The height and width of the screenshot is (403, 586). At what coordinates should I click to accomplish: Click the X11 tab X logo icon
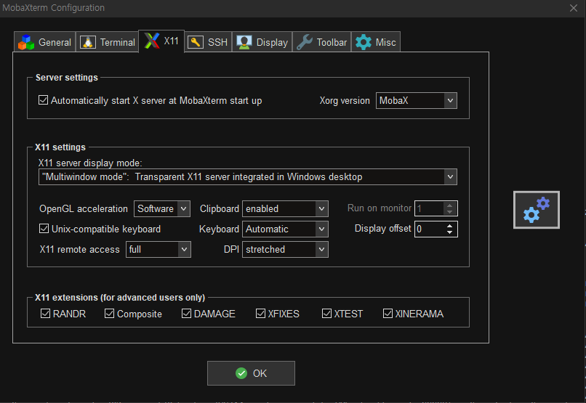(x=152, y=41)
